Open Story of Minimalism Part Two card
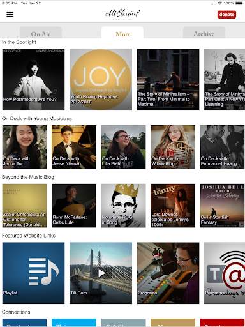Image resolution: width=245 pixels, height=327 pixels. click(168, 80)
